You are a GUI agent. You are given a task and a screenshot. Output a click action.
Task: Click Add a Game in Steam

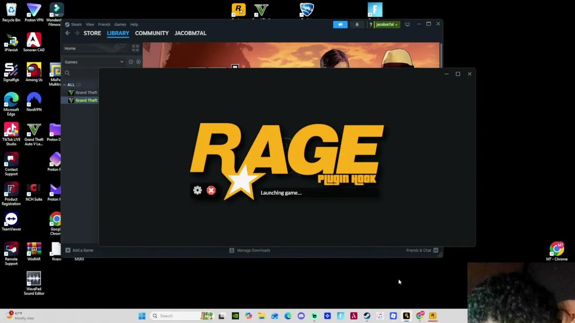tap(80, 250)
